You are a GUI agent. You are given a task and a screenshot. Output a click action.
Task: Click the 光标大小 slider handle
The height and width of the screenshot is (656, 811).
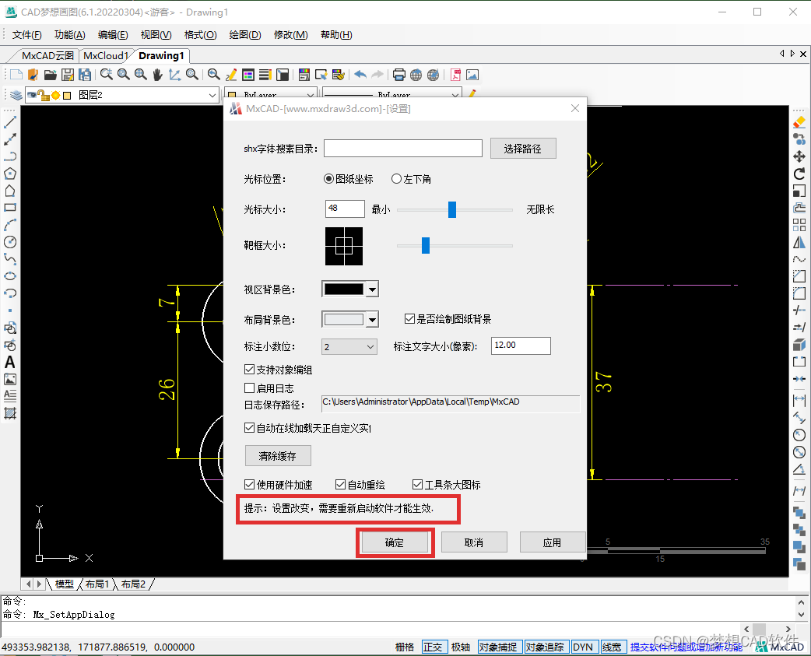452,209
